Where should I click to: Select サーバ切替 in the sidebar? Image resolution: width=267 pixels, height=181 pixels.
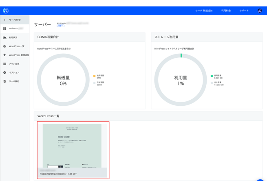15,20
